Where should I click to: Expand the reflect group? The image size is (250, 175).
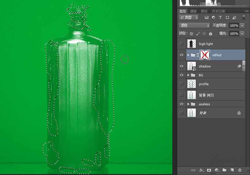188,55
